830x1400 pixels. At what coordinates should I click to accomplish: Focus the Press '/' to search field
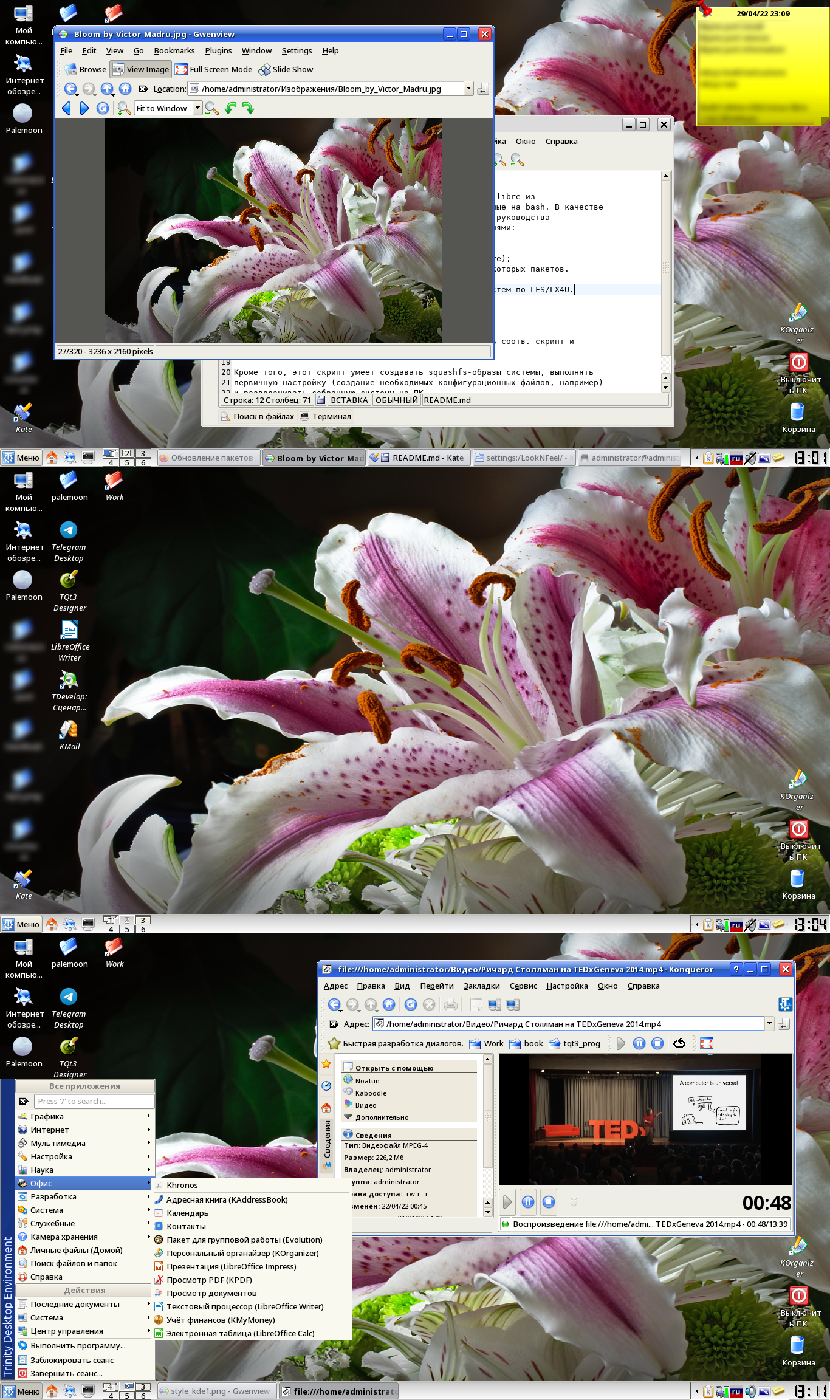[95, 1101]
